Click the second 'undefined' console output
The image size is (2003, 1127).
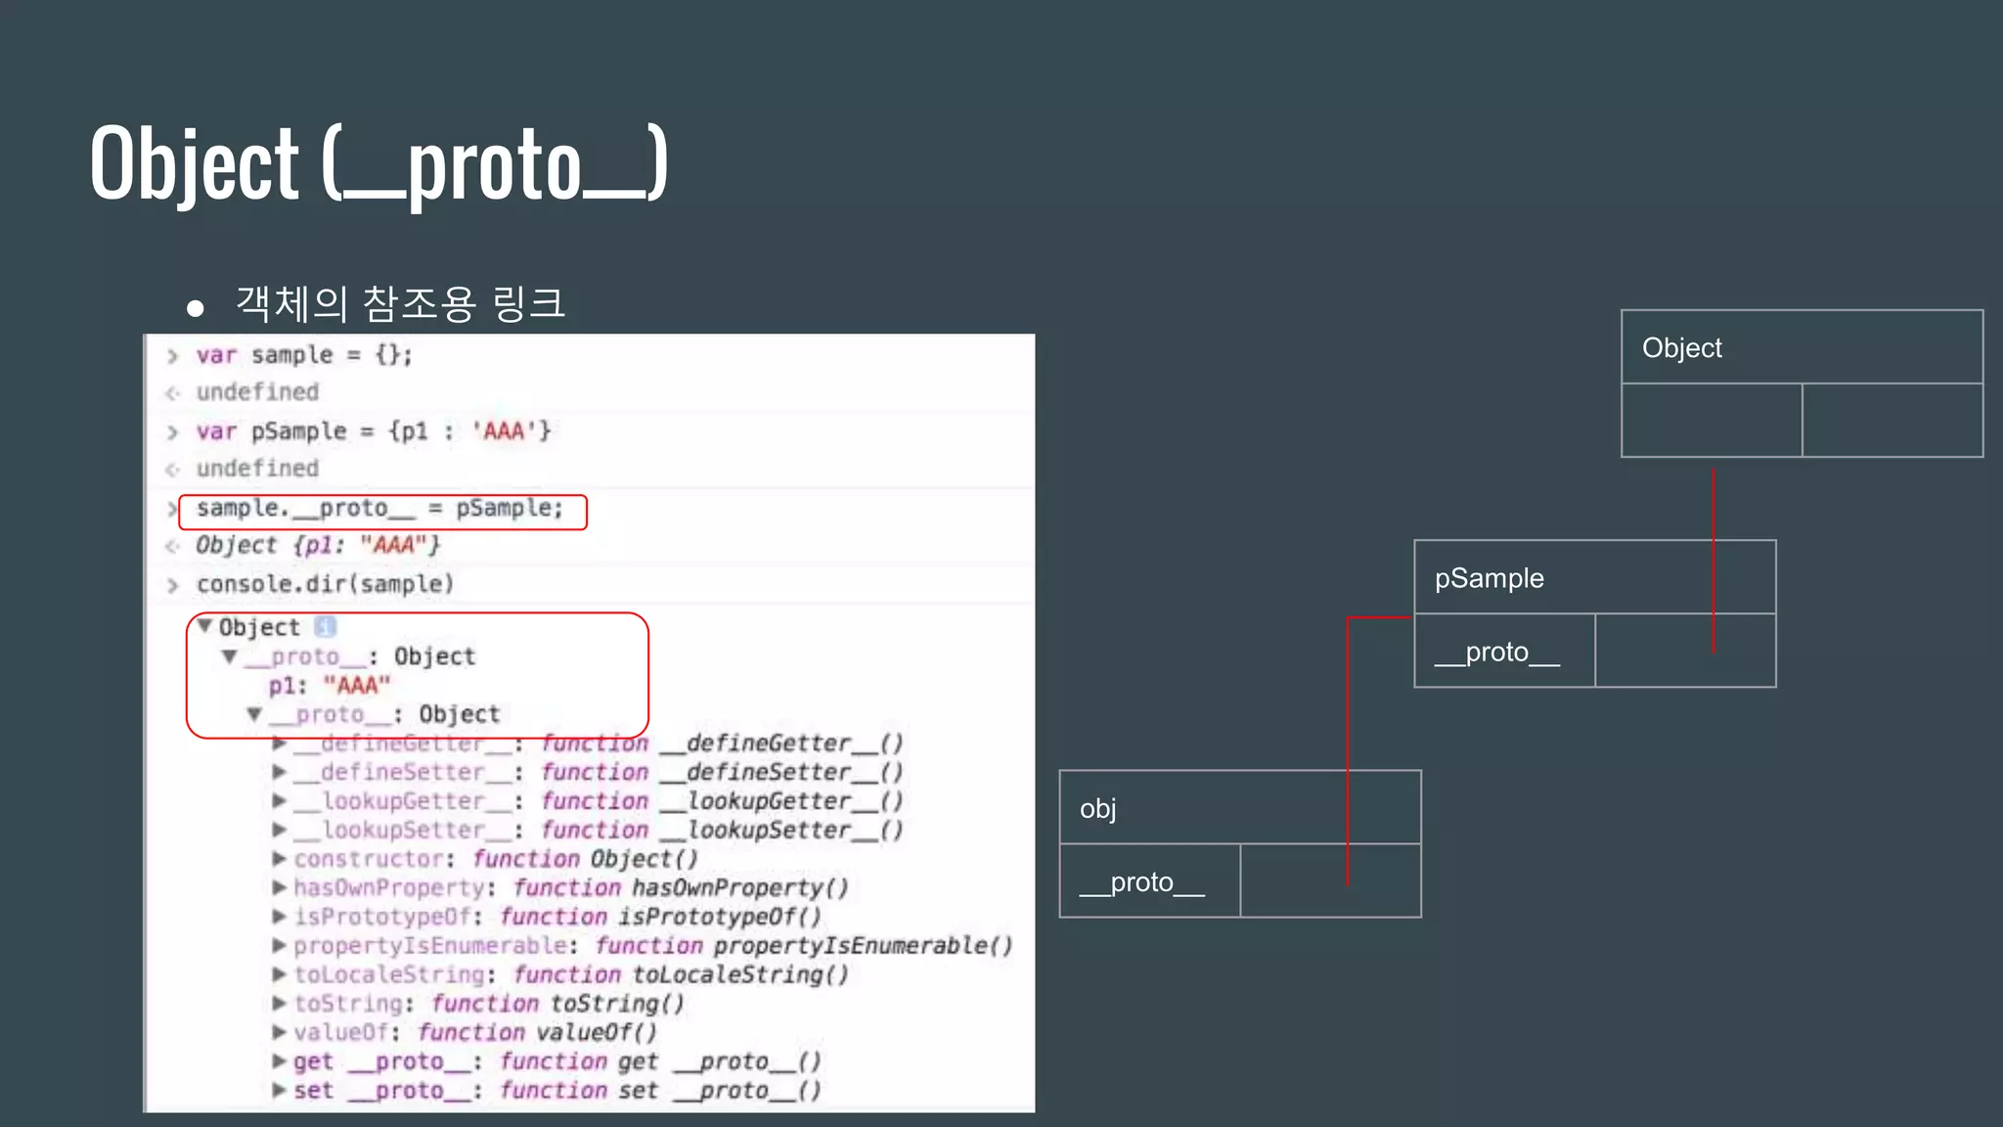point(257,469)
